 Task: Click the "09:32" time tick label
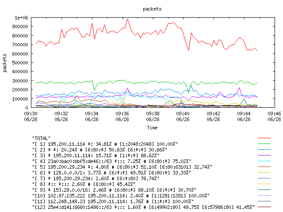pos(61,114)
